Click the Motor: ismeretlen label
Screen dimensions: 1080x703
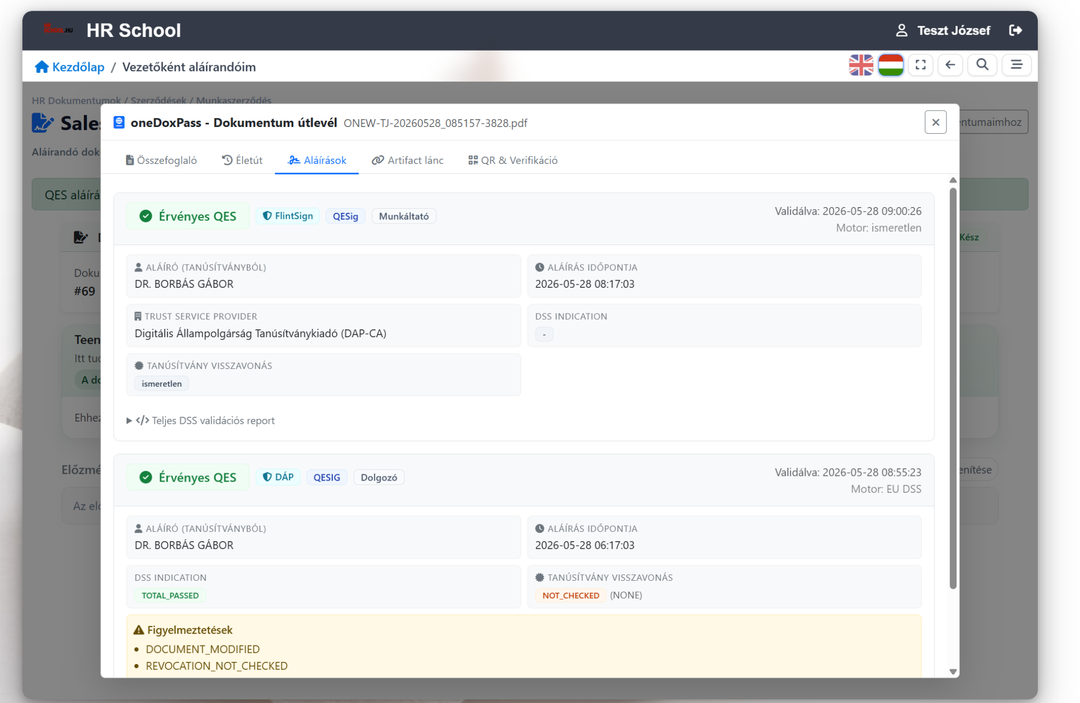[x=879, y=228]
